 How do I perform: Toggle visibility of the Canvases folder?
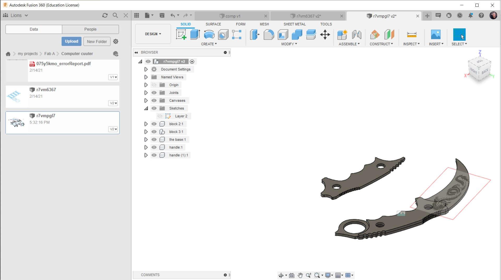pyautogui.click(x=154, y=100)
